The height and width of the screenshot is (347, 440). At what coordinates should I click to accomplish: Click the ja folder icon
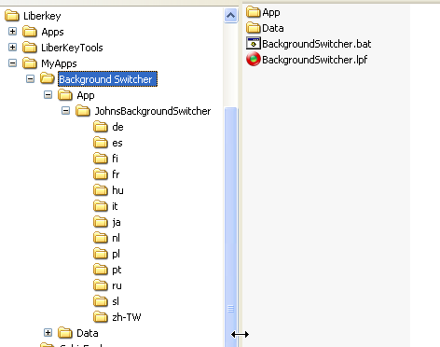tap(101, 222)
